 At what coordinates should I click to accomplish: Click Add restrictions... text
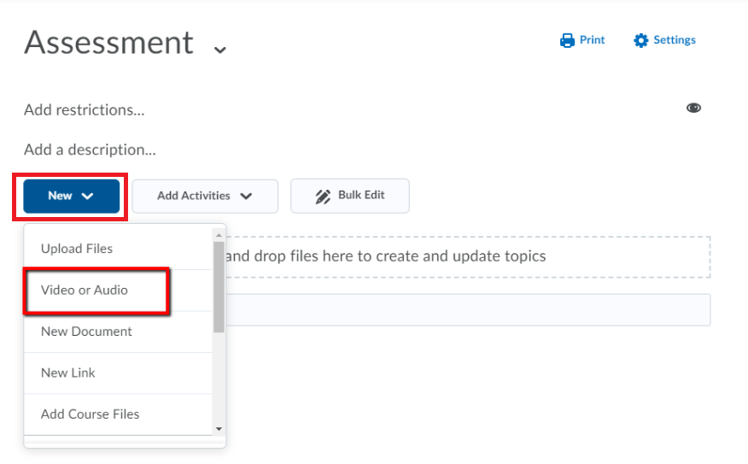coord(85,109)
